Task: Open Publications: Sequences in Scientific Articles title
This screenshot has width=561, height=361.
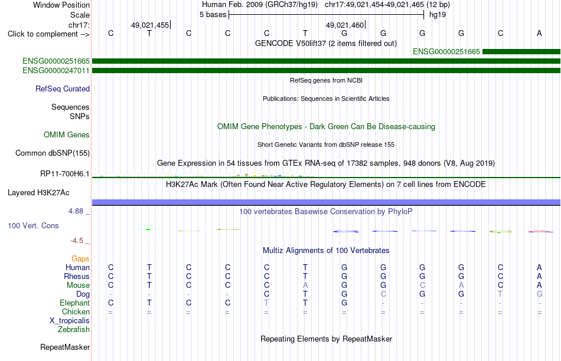Action: point(326,99)
